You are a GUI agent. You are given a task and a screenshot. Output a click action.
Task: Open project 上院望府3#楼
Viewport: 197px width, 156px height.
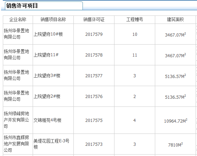click(47, 76)
